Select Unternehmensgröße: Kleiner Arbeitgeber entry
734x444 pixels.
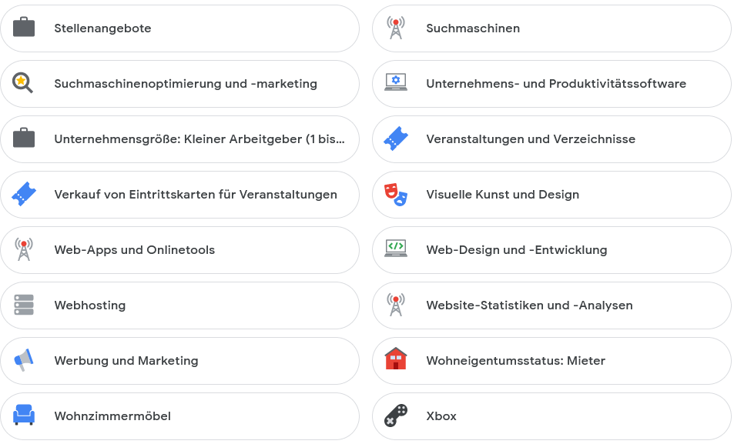(179, 139)
